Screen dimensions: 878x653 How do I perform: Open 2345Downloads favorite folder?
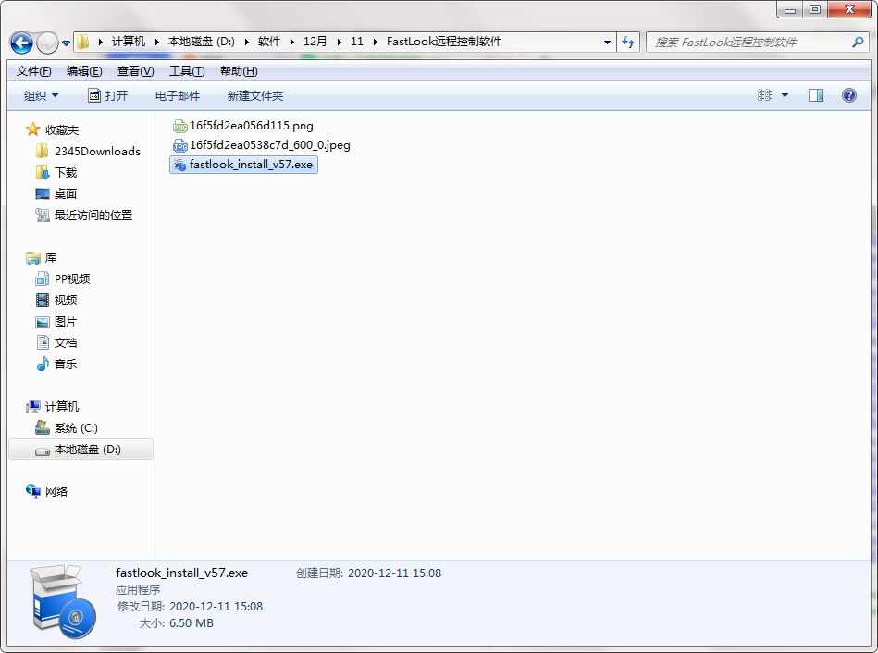point(88,151)
